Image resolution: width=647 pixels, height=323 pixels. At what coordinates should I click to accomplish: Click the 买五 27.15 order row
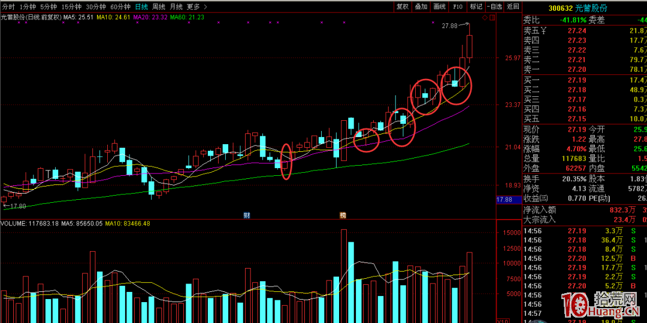coord(585,119)
